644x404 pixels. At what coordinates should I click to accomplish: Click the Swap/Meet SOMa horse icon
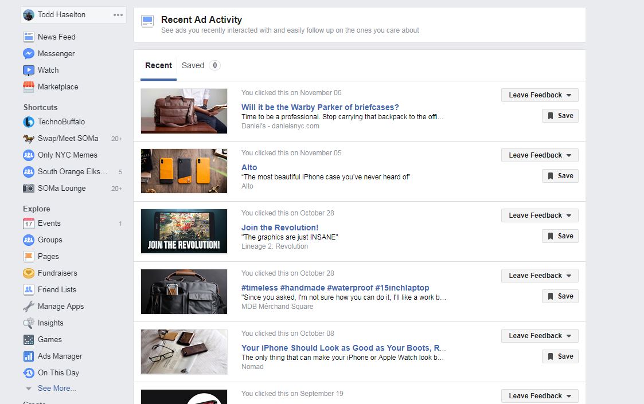tap(28, 138)
